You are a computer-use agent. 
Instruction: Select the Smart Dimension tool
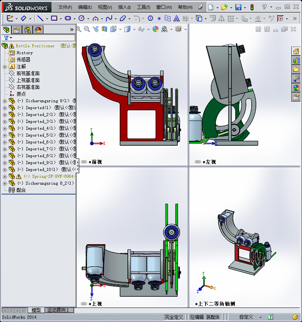pyautogui.click(x=24, y=18)
